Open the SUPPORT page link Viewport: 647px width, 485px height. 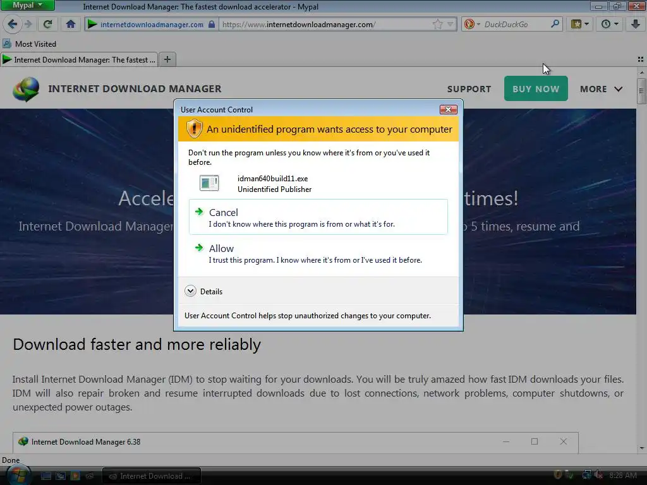(469, 89)
